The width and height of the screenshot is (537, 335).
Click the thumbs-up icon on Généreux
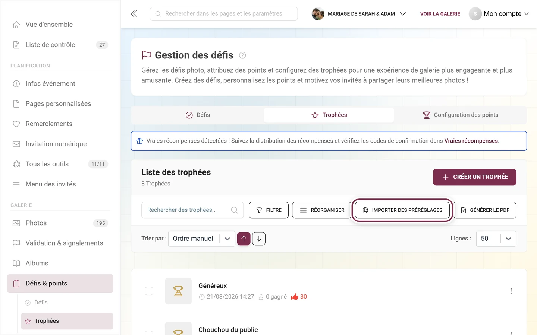(295, 297)
